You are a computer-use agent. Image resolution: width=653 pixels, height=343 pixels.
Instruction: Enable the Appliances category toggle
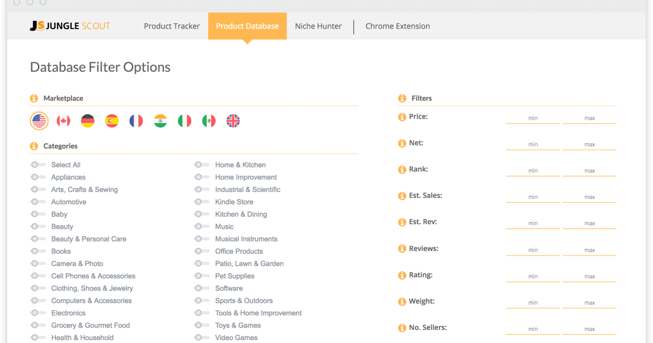pos(38,177)
